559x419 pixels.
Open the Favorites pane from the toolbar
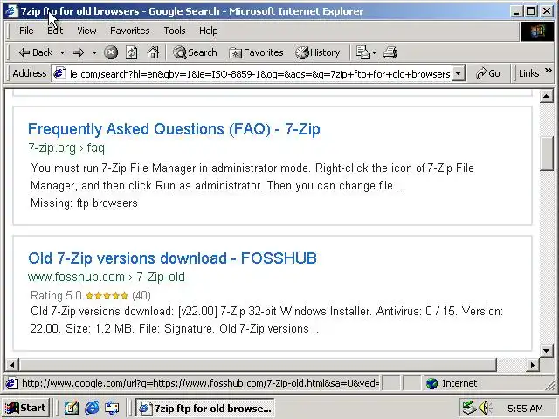256,52
